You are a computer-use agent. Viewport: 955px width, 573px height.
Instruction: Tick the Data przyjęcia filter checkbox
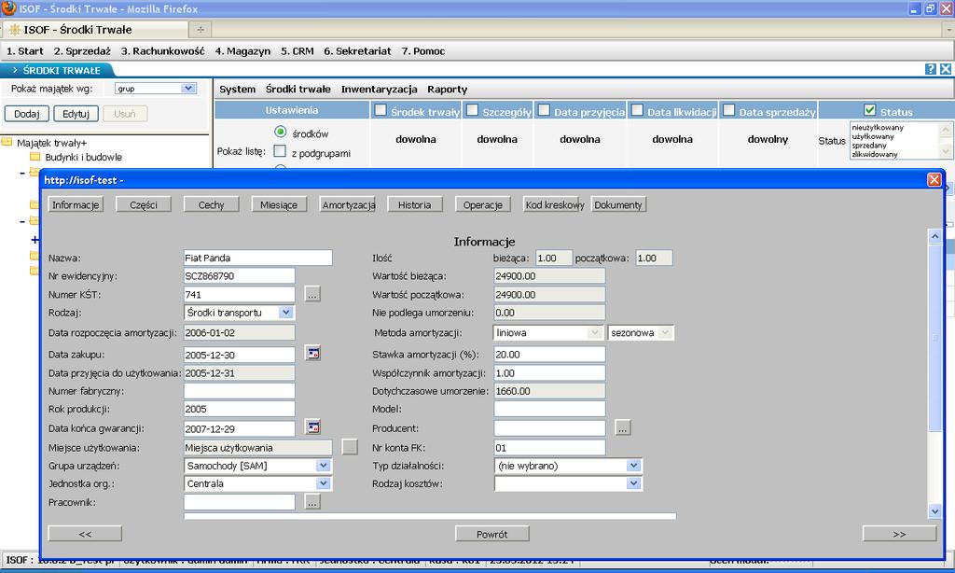(x=544, y=110)
